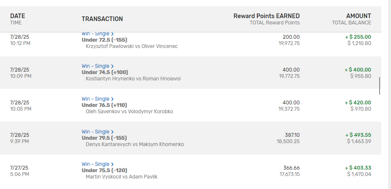The width and height of the screenshot is (391, 189).
Task: Open Win - Single link for Vyskocil vs Pavlik
Action: click(x=95, y=164)
